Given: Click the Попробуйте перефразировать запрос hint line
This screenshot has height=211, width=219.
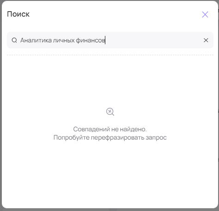Looking at the screenshot, I should [110, 137].
